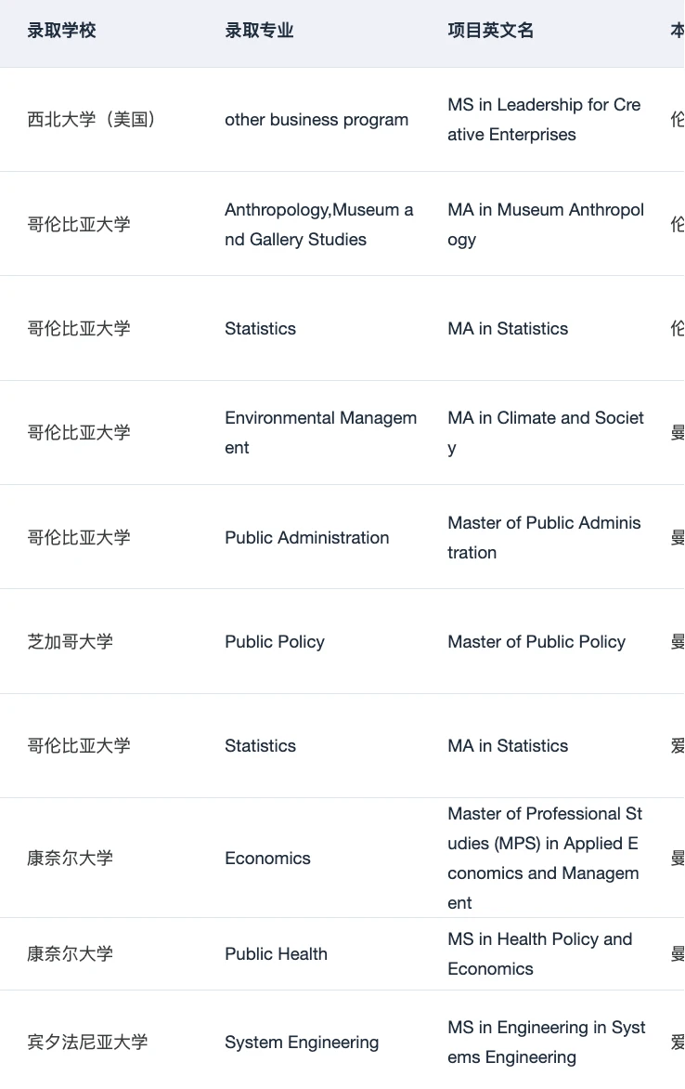Screen dimensions: 685x1089
Task: Click the 'System Engineering' major cell
Action: point(302,1043)
